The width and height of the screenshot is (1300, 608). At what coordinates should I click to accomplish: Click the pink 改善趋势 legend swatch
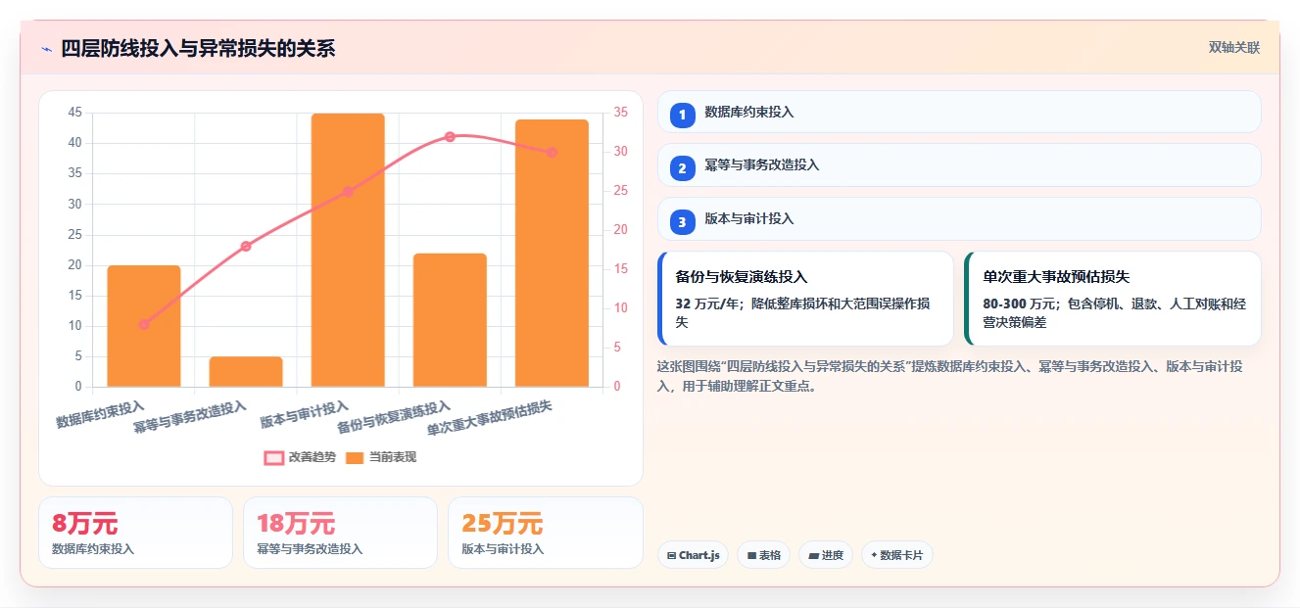click(x=273, y=458)
